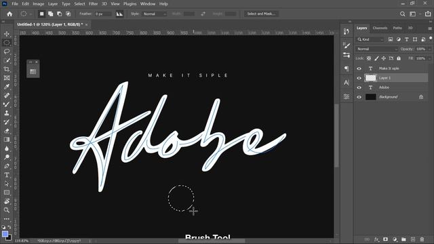Open the Fill slider dropdown arrow

(x=429, y=58)
